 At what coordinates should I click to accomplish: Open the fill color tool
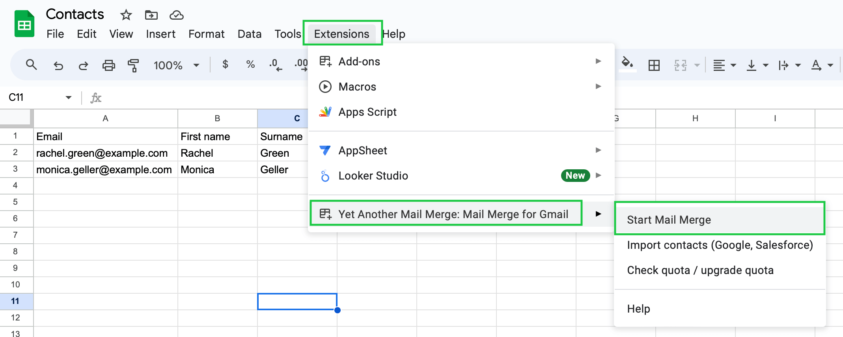tap(627, 64)
